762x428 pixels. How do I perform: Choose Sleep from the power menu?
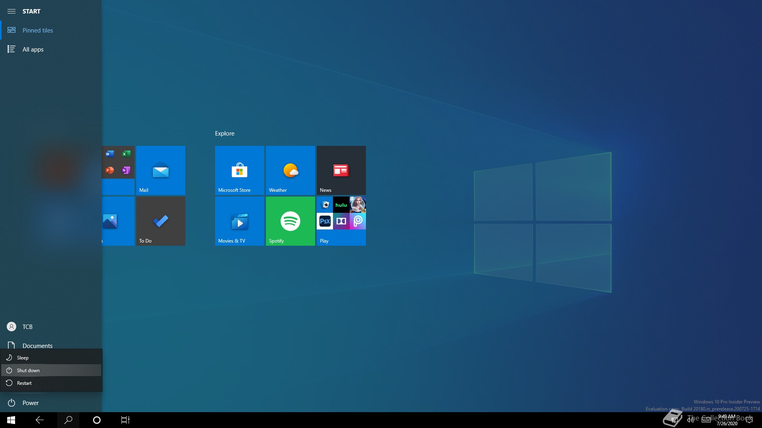point(51,358)
